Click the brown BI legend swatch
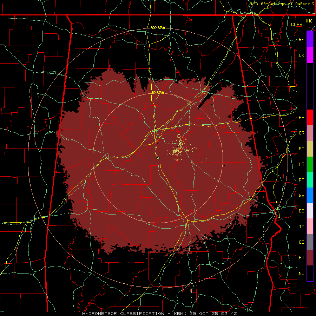Image resolution: width=316 pixels, height=316 pixels. (310, 258)
